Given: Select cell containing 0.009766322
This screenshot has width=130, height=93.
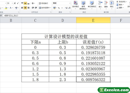Looking at the screenshot, I should 93,80.
